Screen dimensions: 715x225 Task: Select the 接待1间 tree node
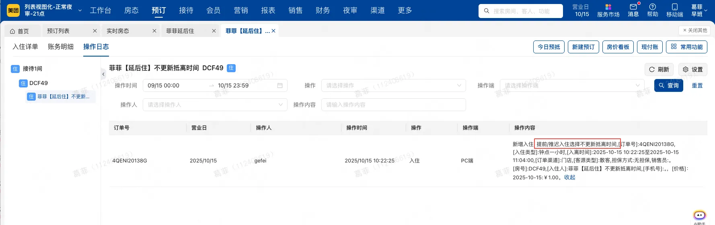33,69
